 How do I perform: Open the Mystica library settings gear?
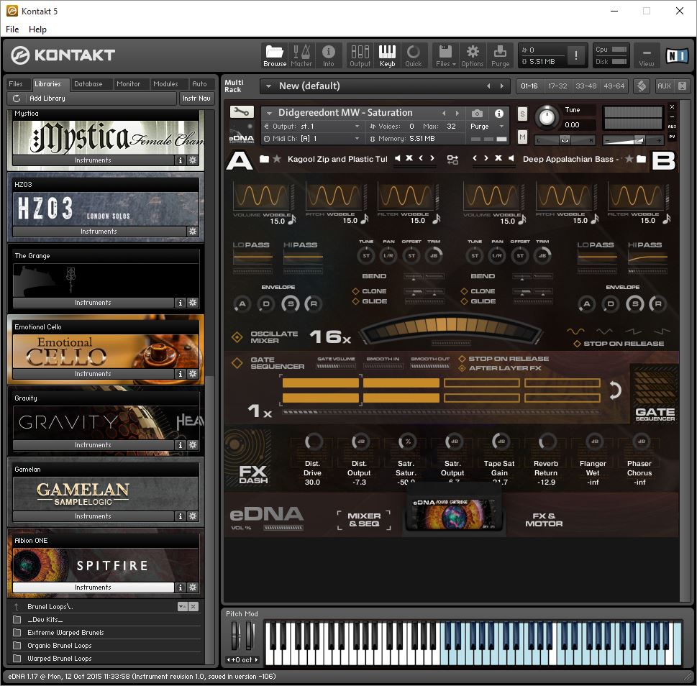coord(193,160)
